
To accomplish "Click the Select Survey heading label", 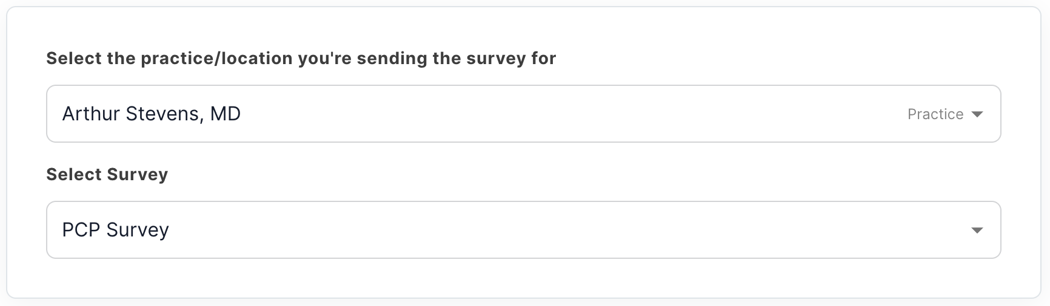I will pyautogui.click(x=107, y=174).
